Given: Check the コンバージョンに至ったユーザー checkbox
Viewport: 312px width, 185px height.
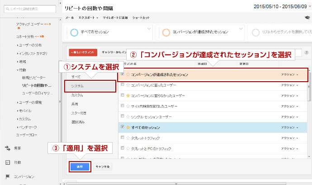Looking at the screenshot, I should 123,85.
